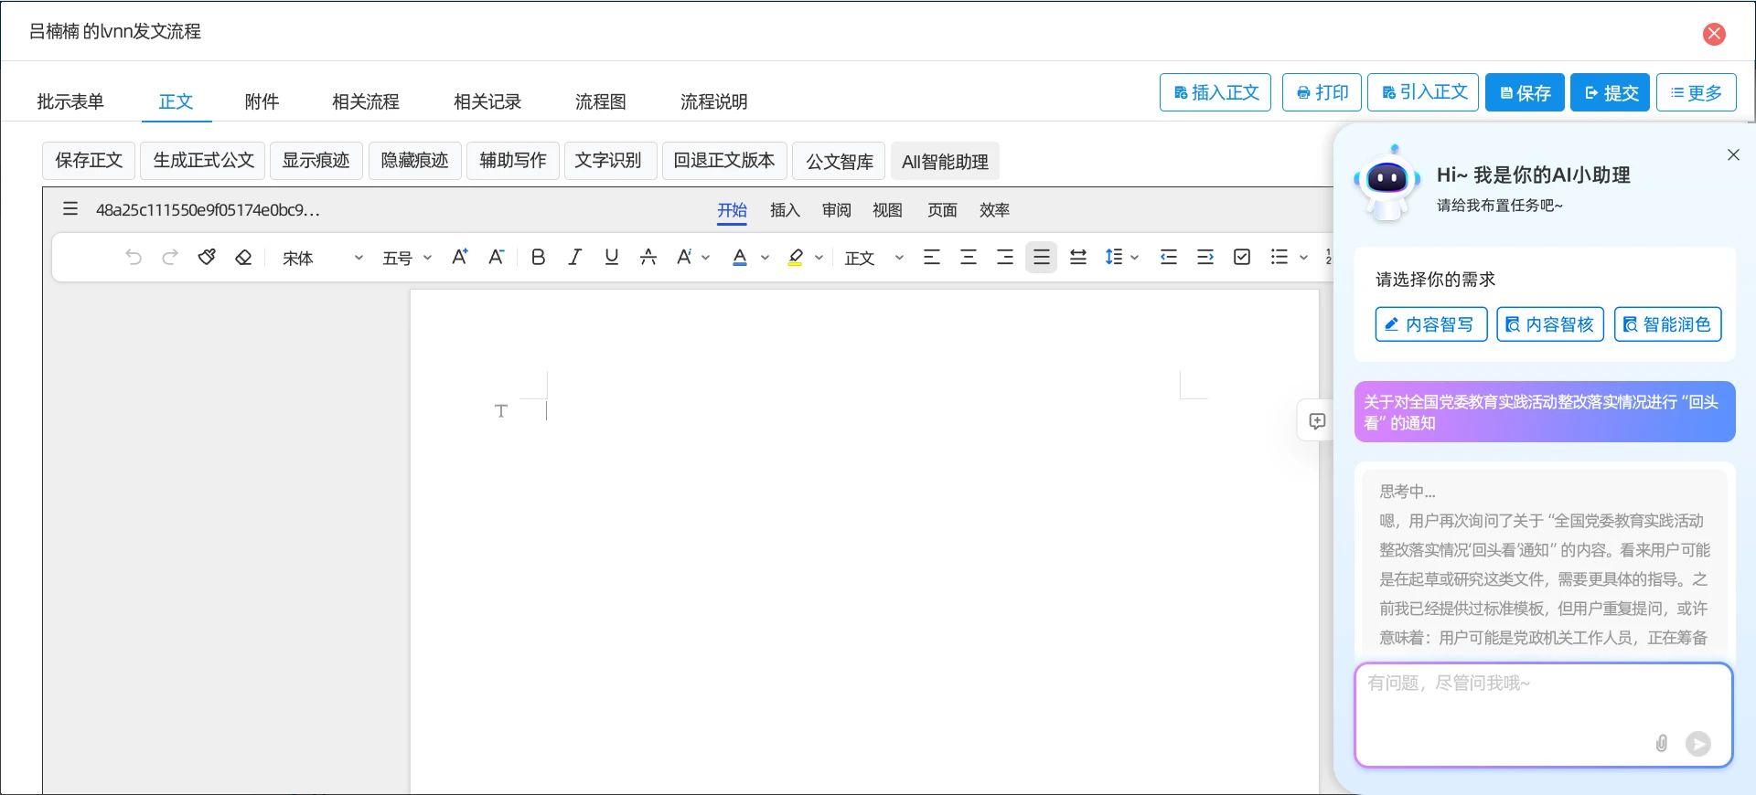Toggle italic formatting
Image resolution: width=1756 pixels, height=795 pixels.
pyautogui.click(x=574, y=258)
